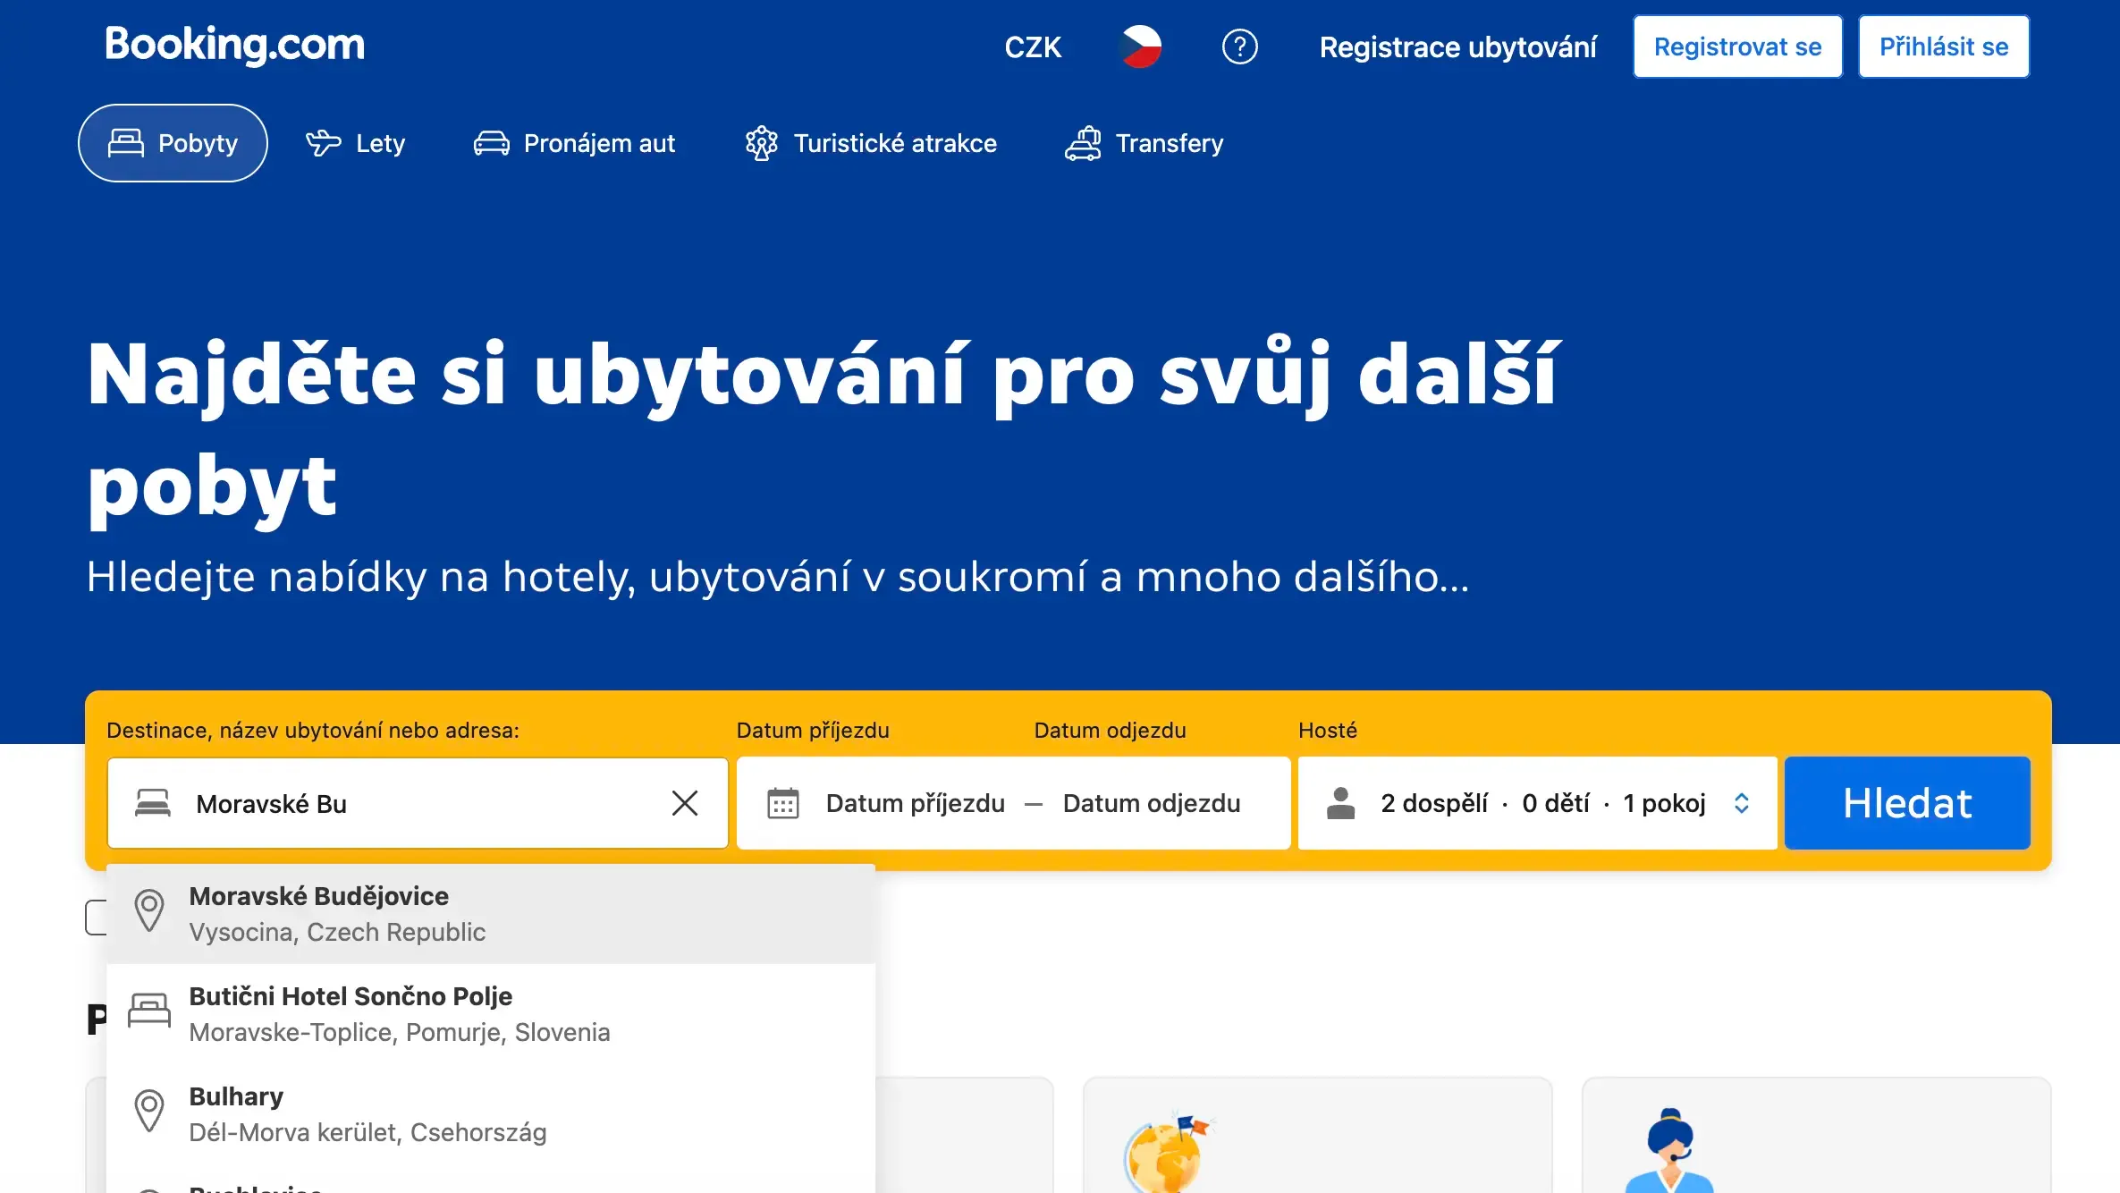Click the bed icon beside Butični Hotel
Viewport: 2120px width, 1193px height.
[x=149, y=1011]
